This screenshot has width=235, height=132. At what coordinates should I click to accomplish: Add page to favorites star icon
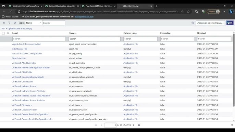pyautogui.click(x=188, y=11)
